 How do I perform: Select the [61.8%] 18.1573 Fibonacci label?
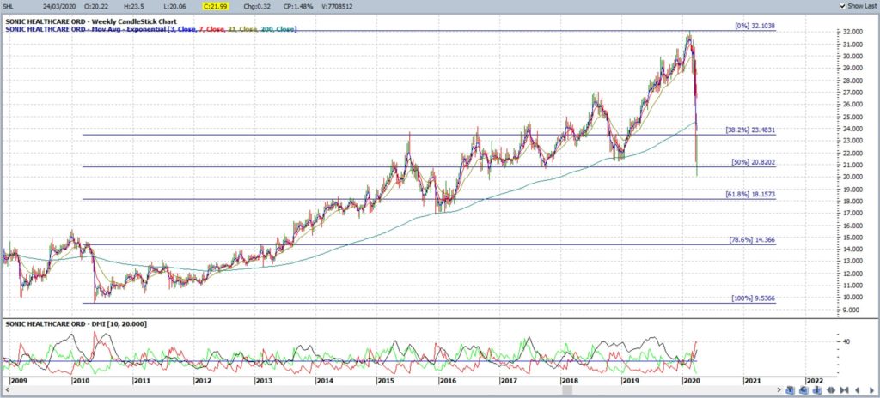(752, 194)
